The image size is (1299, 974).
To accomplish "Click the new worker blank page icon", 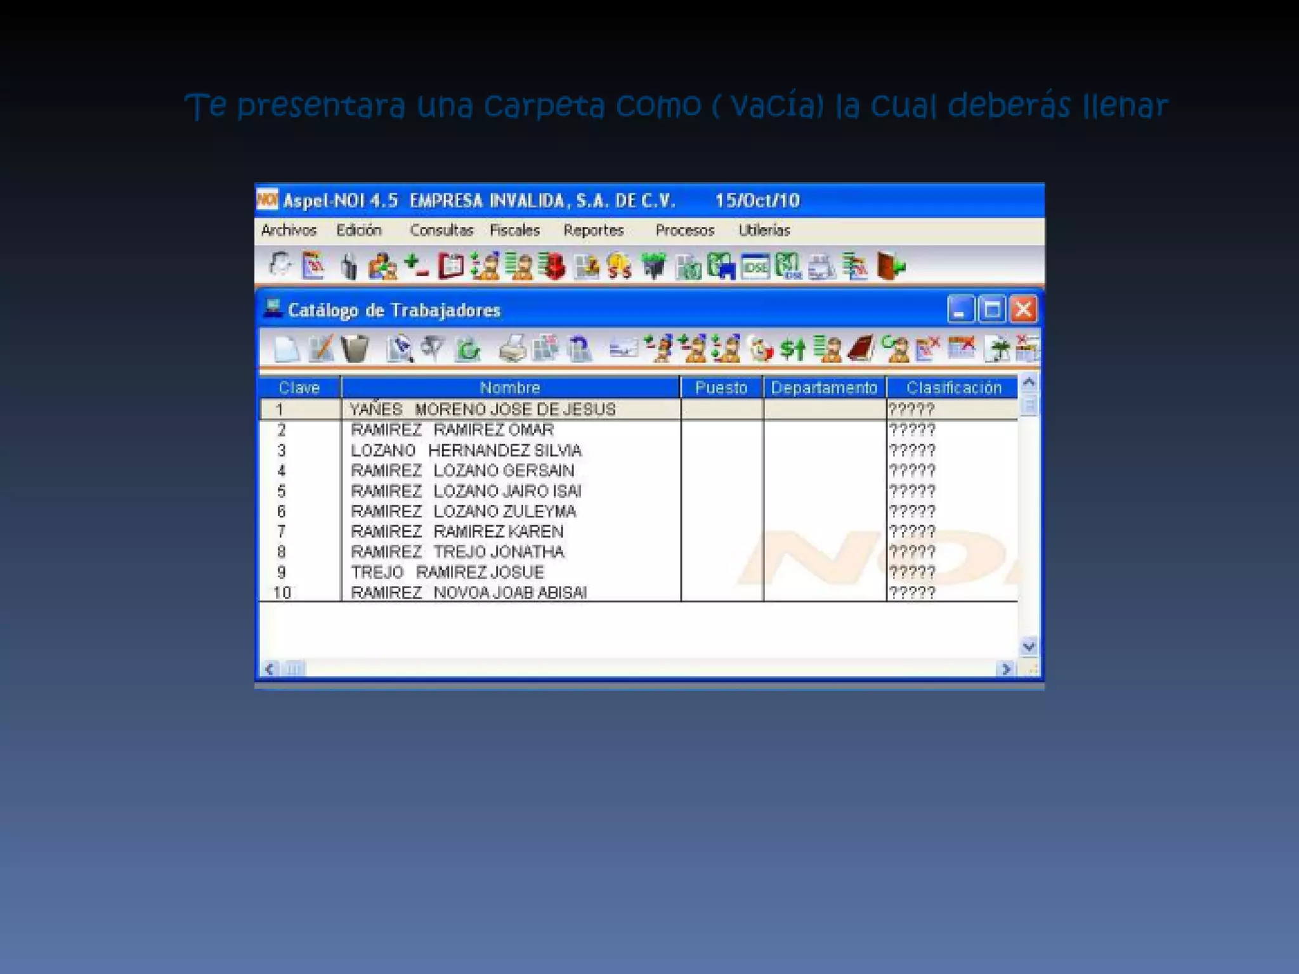I will pos(286,349).
